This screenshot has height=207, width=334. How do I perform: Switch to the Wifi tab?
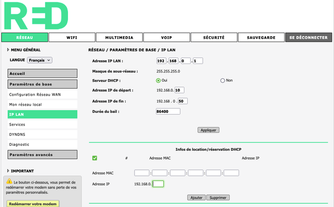72,37
